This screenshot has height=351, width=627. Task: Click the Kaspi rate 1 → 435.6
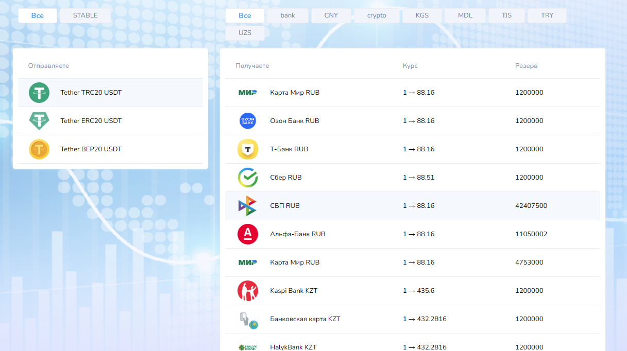pyautogui.click(x=418, y=291)
